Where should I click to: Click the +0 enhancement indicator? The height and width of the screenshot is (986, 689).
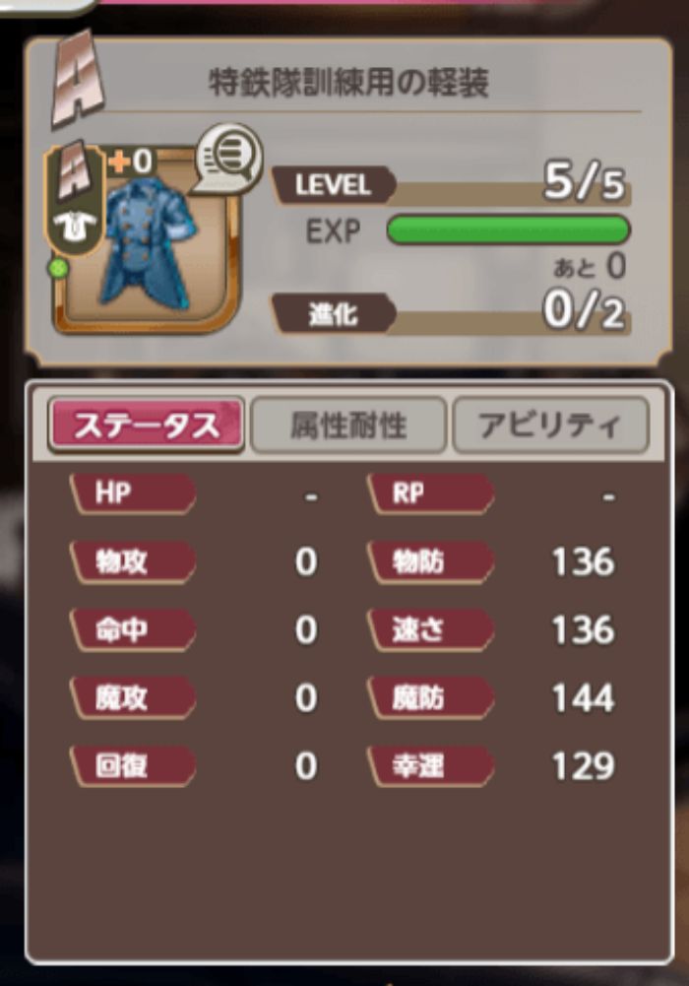click(x=131, y=163)
